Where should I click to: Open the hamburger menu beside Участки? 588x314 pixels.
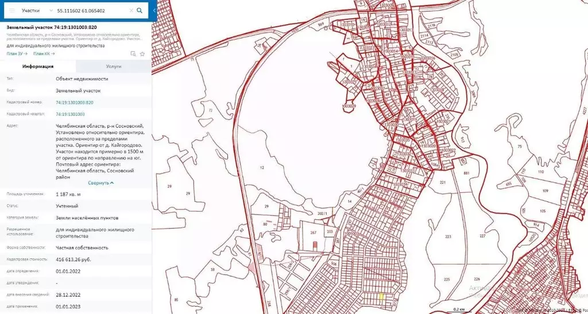click(x=12, y=10)
